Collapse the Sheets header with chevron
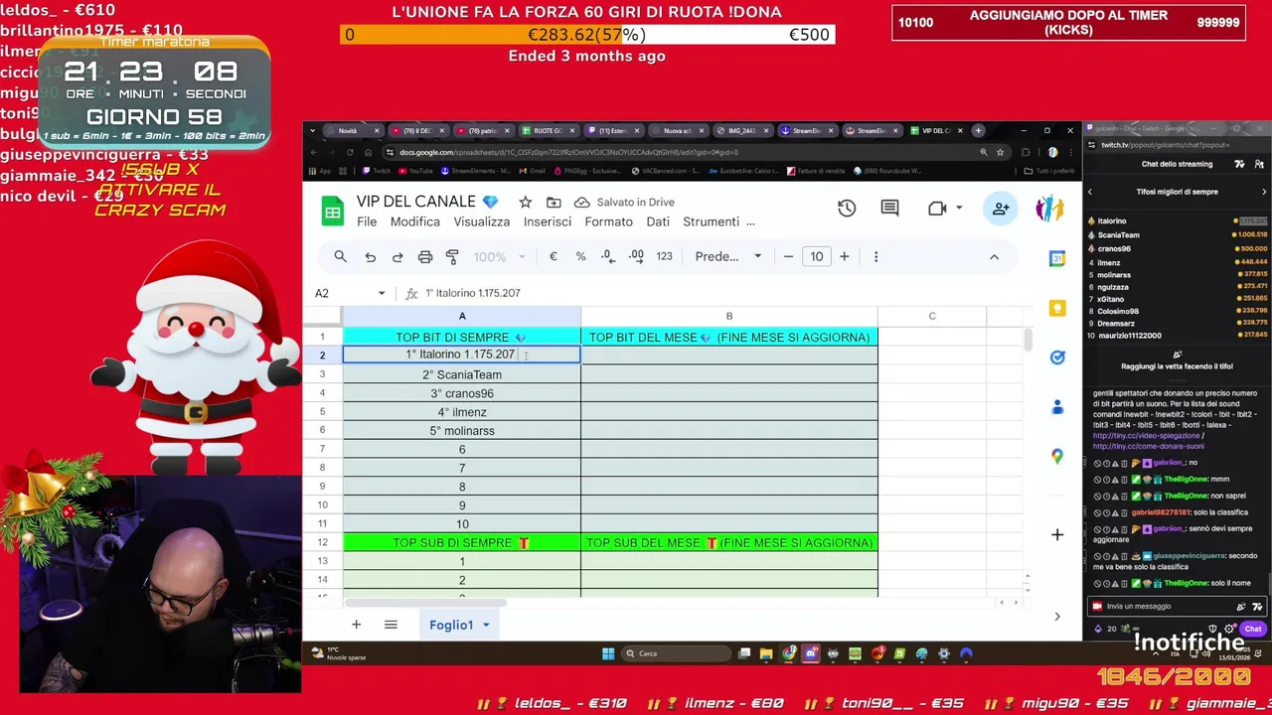 [x=994, y=256]
